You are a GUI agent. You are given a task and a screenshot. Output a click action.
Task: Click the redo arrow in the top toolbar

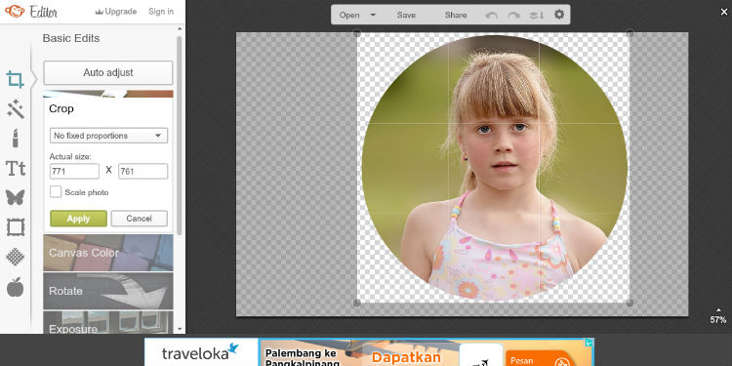(x=513, y=15)
